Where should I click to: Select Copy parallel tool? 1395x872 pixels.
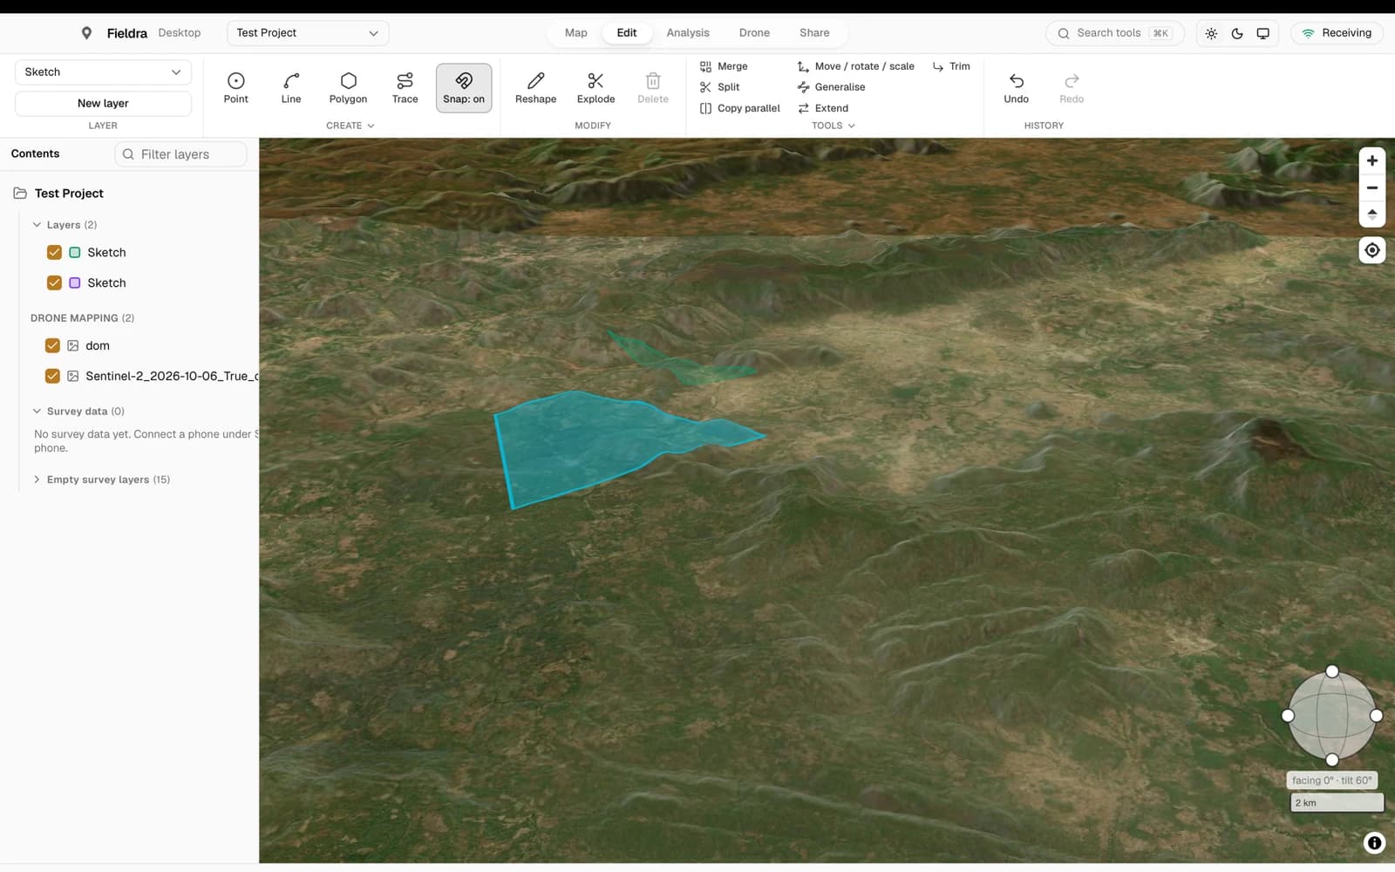(739, 108)
